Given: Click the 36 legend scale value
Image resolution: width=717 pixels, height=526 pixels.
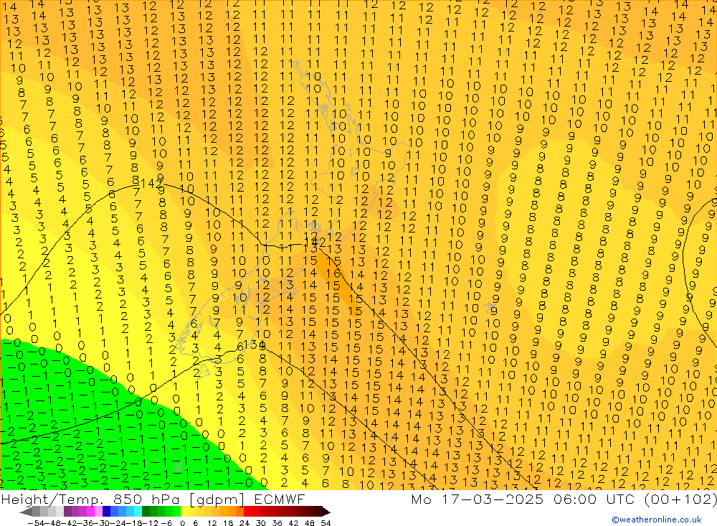Looking at the screenshot, I should (x=277, y=523).
